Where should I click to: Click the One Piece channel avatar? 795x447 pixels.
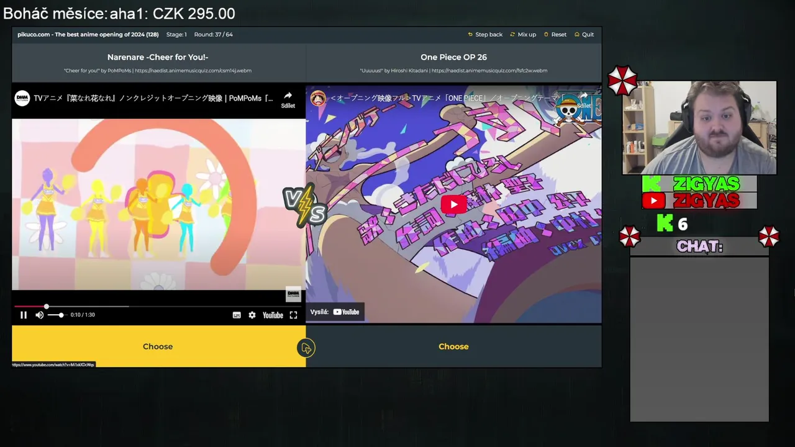pyautogui.click(x=318, y=98)
